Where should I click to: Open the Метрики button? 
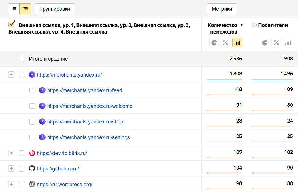tap(222, 9)
